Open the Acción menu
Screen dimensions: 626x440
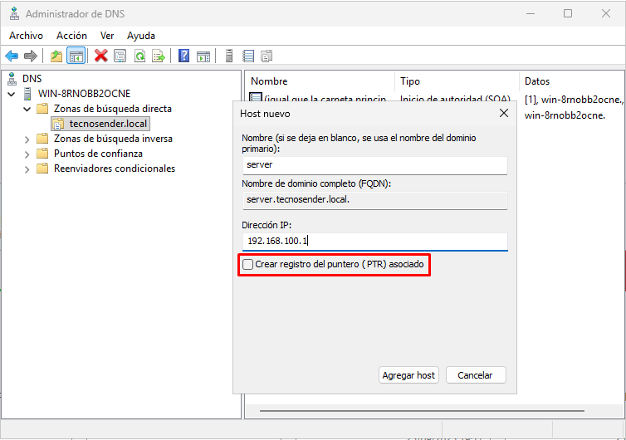[71, 36]
